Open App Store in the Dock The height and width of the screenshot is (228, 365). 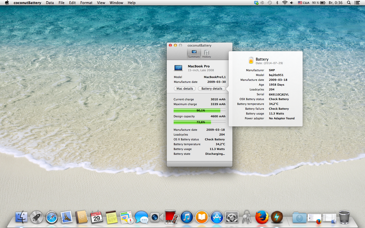(217, 217)
